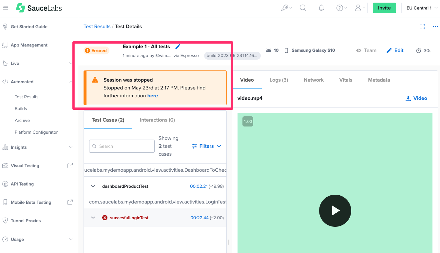This screenshot has width=440, height=253.
Task: Expand the Usage sidebar section
Action: [x=71, y=239]
